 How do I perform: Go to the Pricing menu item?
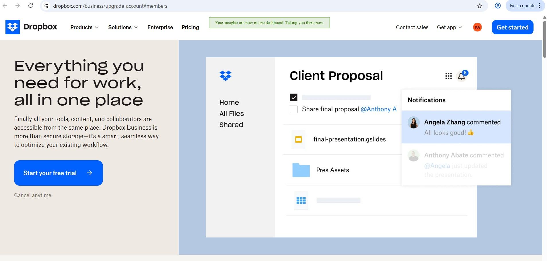point(190,27)
